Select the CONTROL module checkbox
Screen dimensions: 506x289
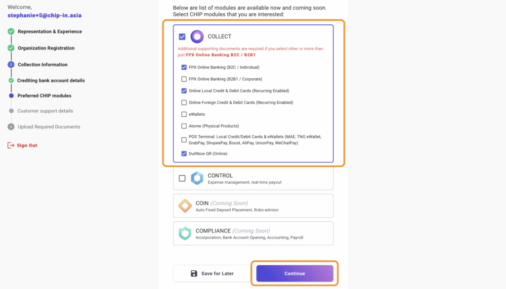click(x=182, y=178)
